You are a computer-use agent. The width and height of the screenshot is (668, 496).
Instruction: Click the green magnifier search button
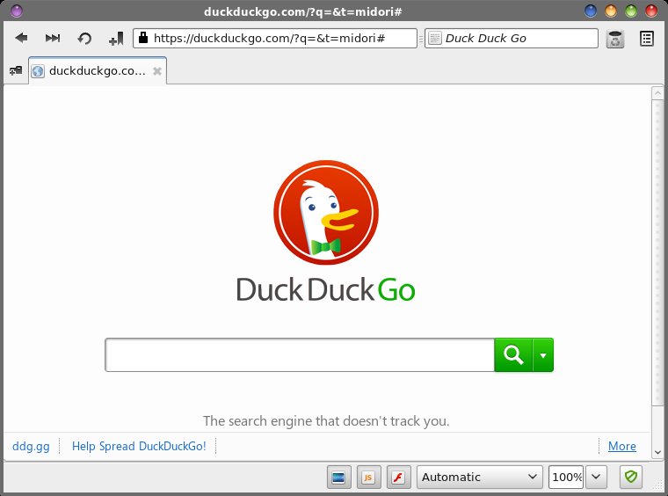(513, 355)
